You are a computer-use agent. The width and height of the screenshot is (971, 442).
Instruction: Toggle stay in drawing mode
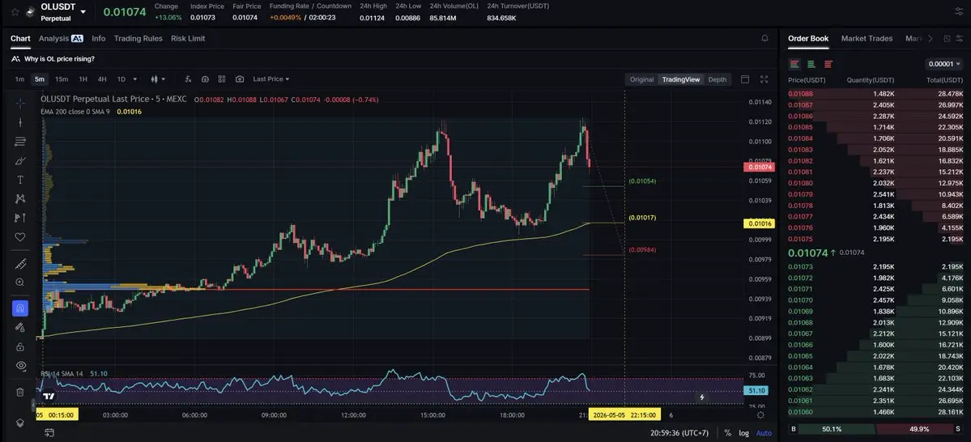coord(19,328)
